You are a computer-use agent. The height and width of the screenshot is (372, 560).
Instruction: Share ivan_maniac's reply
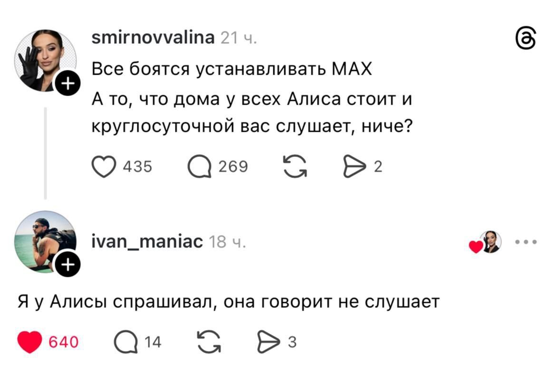(268, 341)
